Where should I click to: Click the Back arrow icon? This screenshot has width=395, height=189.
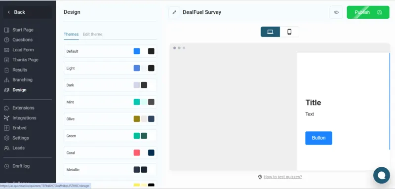click(x=9, y=12)
